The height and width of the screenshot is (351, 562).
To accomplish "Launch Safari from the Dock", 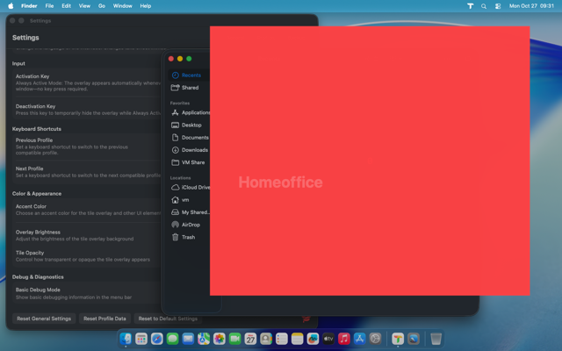I will 156,339.
